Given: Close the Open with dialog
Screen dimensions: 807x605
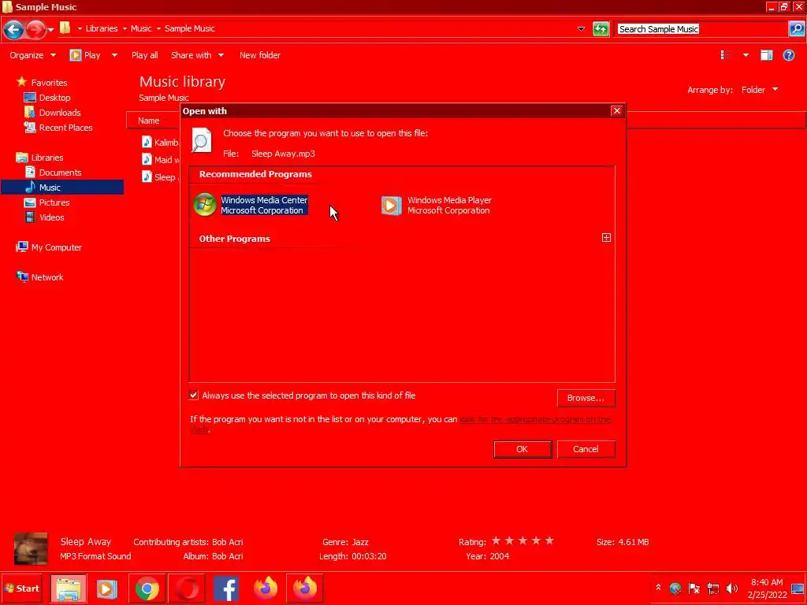Looking at the screenshot, I should [x=616, y=110].
